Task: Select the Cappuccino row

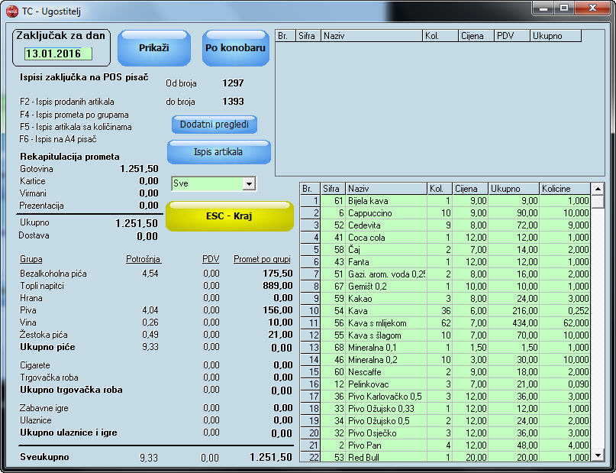Action: coord(385,212)
